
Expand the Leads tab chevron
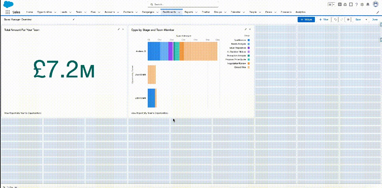pos(70,12)
